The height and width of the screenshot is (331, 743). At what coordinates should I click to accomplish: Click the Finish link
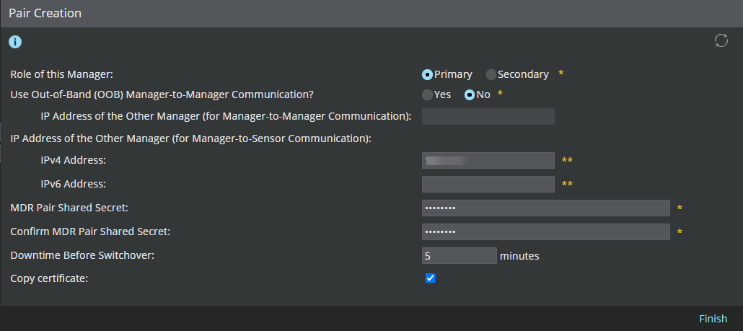(x=713, y=319)
